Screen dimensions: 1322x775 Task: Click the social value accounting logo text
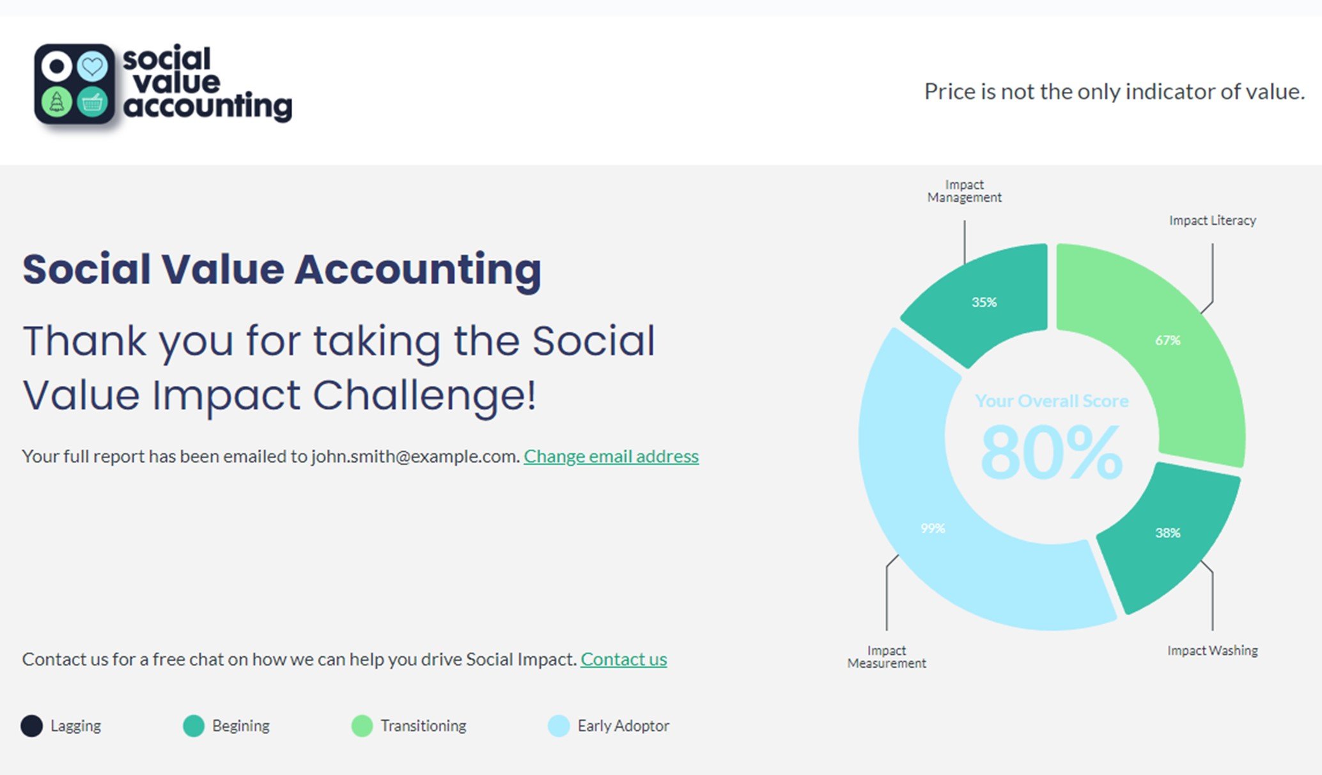pos(207,83)
